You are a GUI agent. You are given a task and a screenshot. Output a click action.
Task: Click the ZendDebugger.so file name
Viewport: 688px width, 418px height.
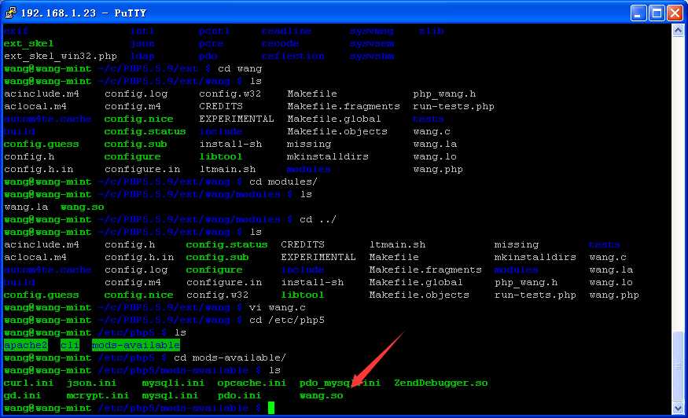pyautogui.click(x=441, y=383)
